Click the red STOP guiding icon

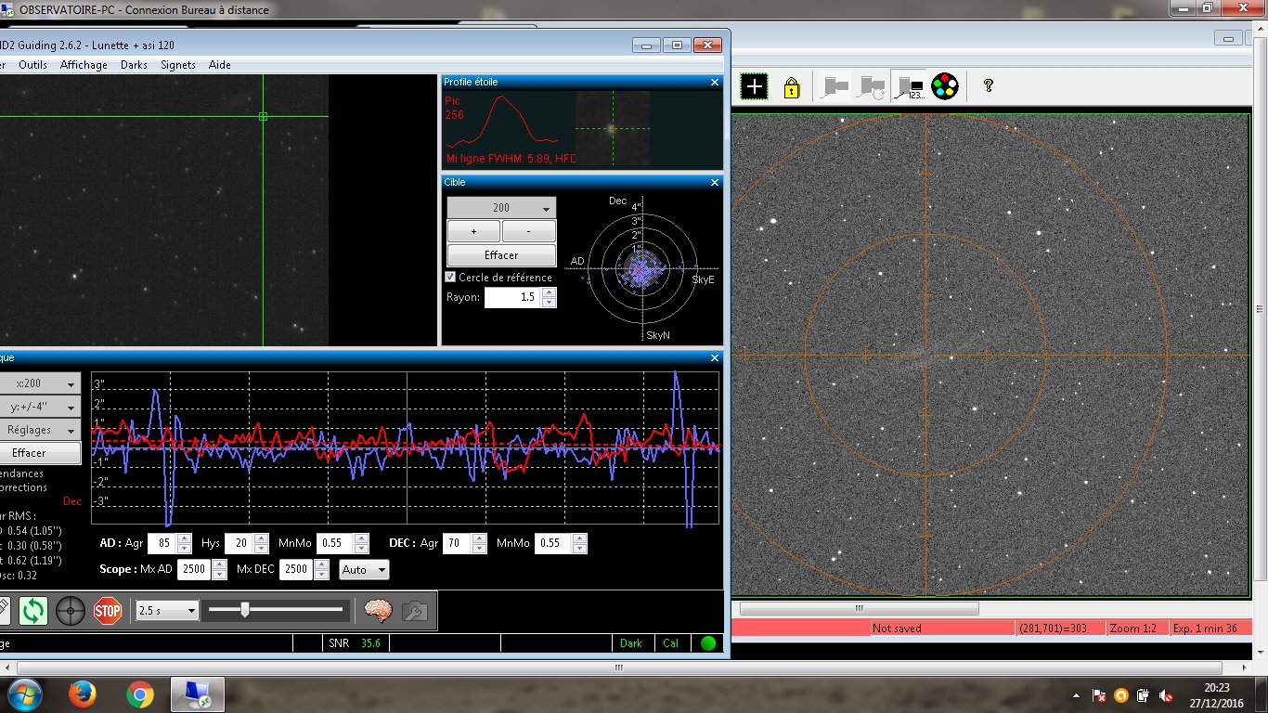pos(108,611)
